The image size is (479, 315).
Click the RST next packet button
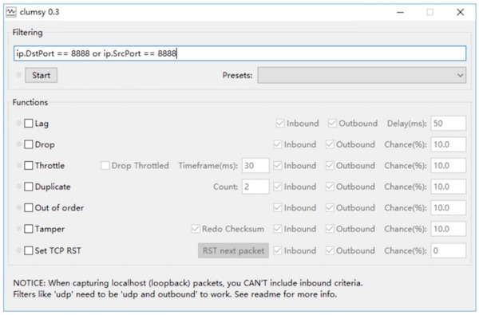click(233, 250)
